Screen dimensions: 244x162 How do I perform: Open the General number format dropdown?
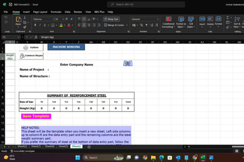click(157, 19)
